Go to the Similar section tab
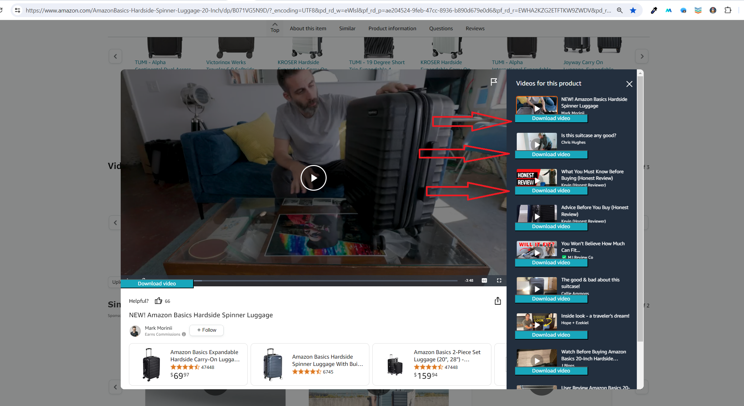The width and height of the screenshot is (744, 406). [347, 29]
